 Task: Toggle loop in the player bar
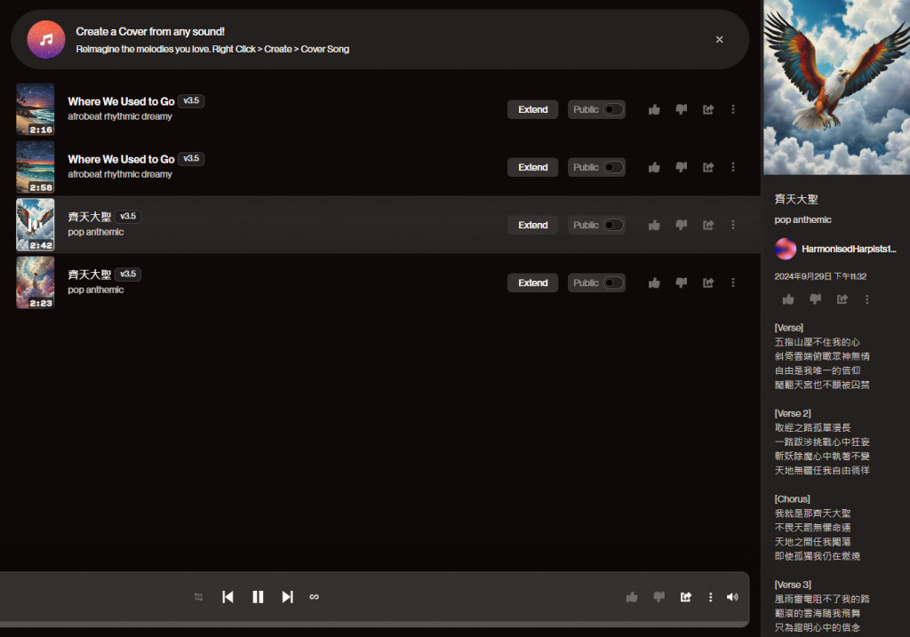(x=314, y=597)
